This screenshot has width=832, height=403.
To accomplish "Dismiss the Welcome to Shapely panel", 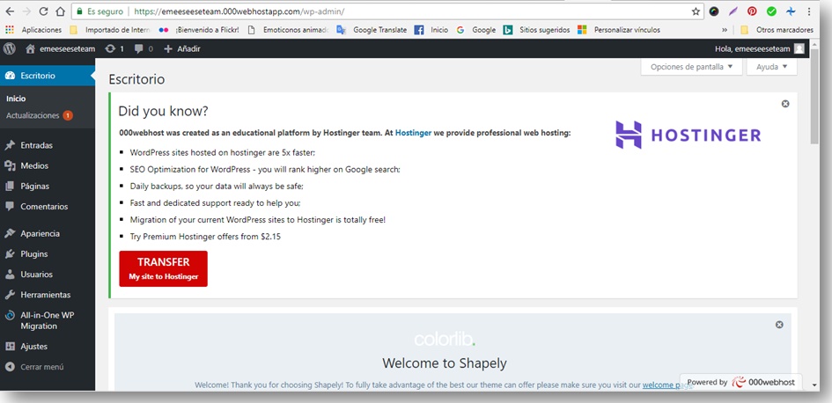I will (779, 325).
